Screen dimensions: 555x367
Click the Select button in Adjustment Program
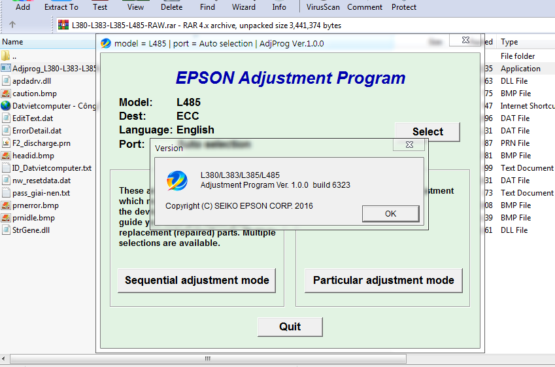click(x=428, y=131)
